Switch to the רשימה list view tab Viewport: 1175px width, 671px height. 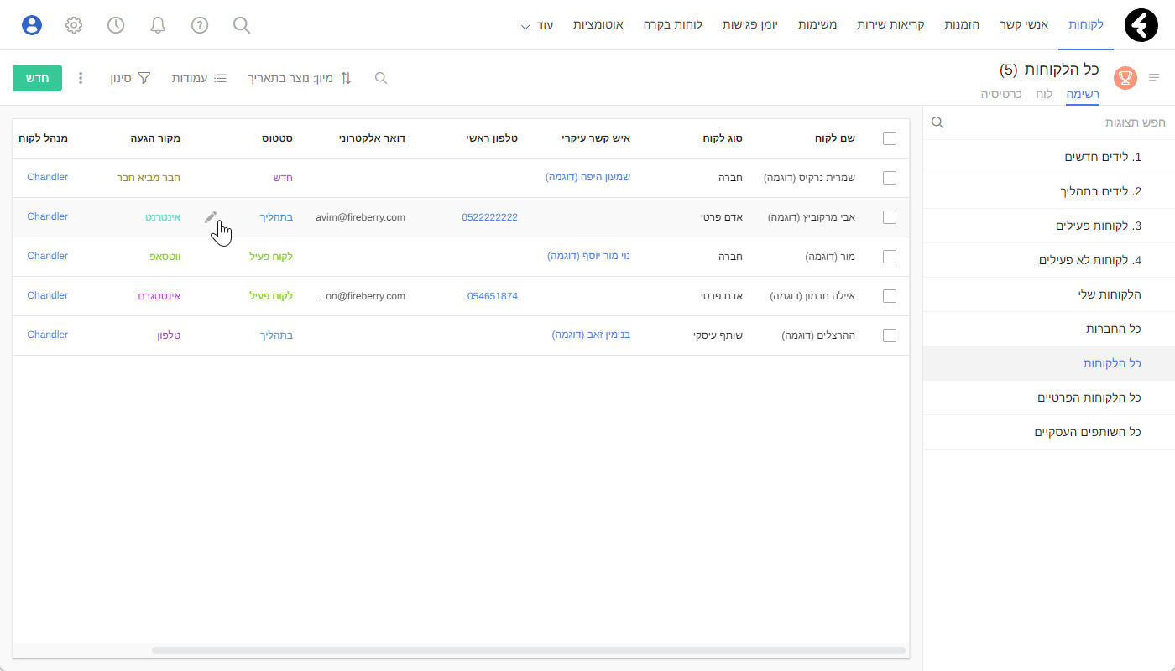point(1083,94)
